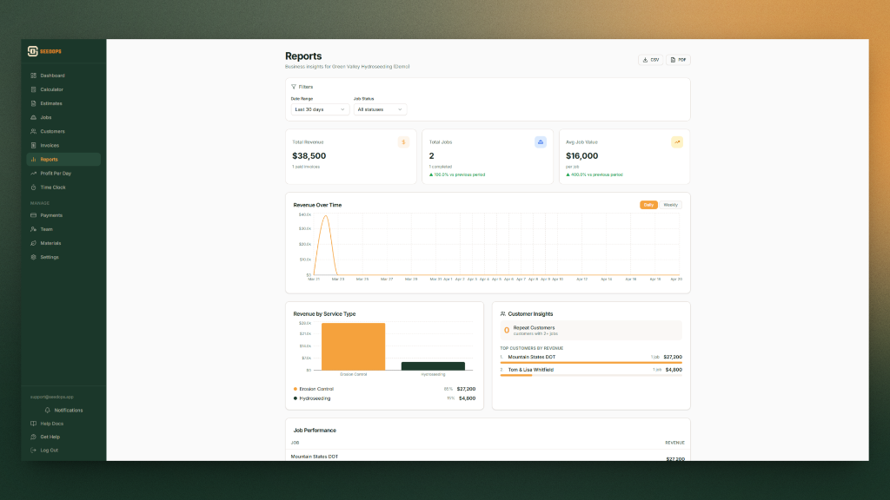Click the Hydroseeding legend swatch
This screenshot has height=500, width=890.
(x=296, y=398)
